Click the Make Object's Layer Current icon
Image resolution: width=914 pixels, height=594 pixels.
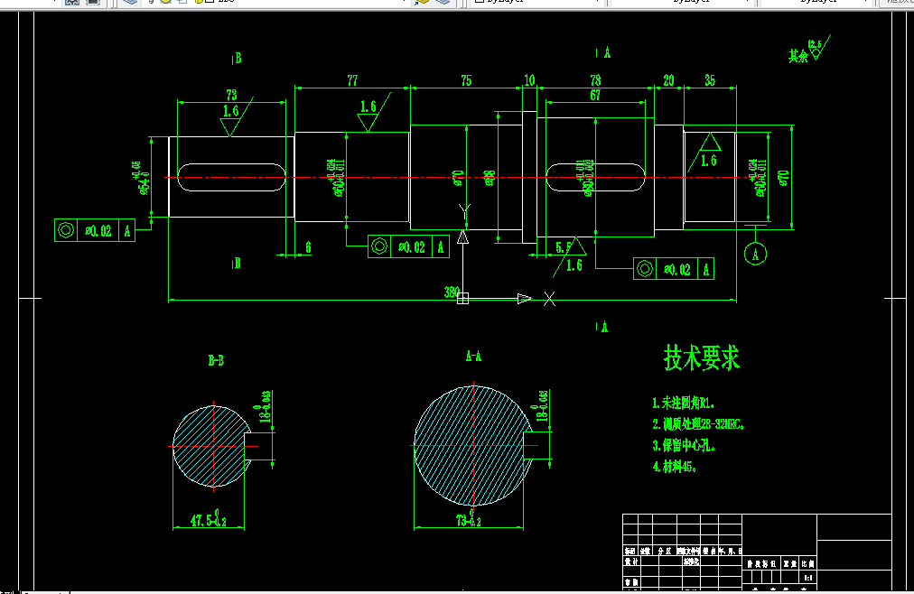(423, 4)
